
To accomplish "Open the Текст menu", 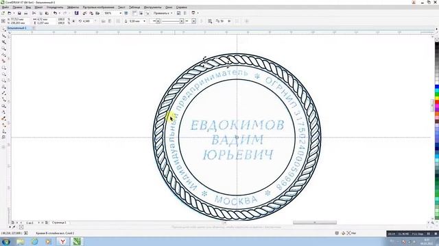I will pyautogui.click(x=122, y=8).
